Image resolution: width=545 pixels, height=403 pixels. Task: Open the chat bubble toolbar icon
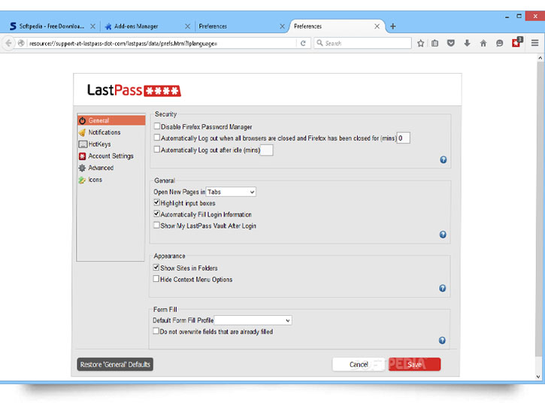[499, 43]
